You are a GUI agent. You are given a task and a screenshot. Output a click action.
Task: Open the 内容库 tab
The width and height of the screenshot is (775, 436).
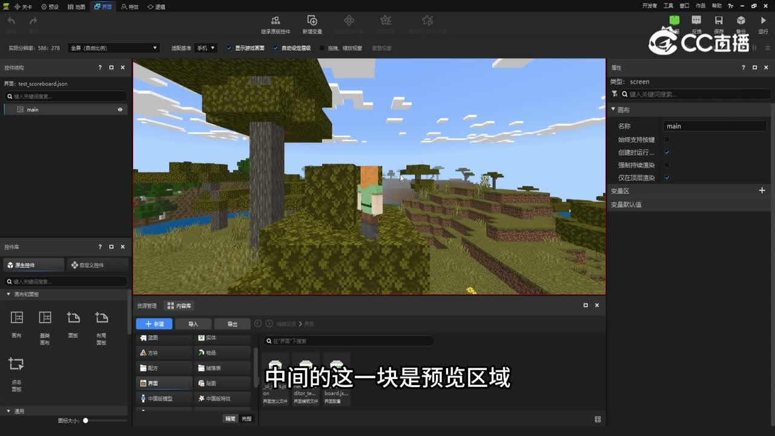coord(179,306)
